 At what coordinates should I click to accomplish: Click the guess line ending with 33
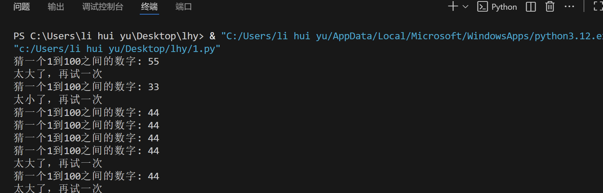pyautogui.click(x=86, y=87)
